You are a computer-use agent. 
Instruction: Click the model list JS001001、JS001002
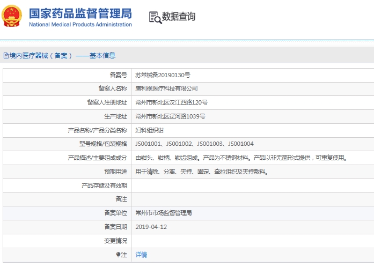click(x=194, y=144)
